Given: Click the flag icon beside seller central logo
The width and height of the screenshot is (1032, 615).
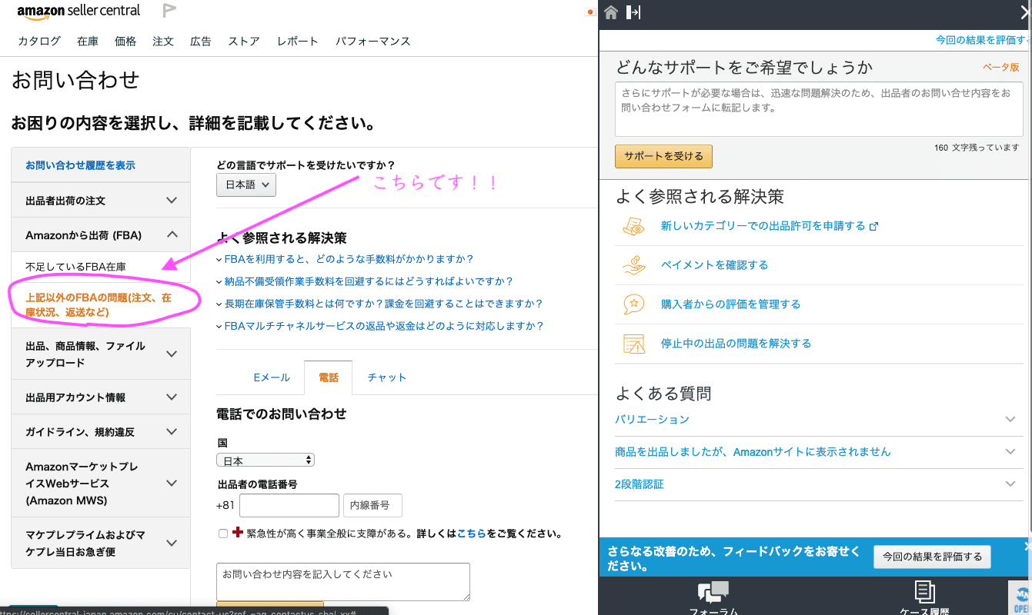Looking at the screenshot, I should point(169,11).
